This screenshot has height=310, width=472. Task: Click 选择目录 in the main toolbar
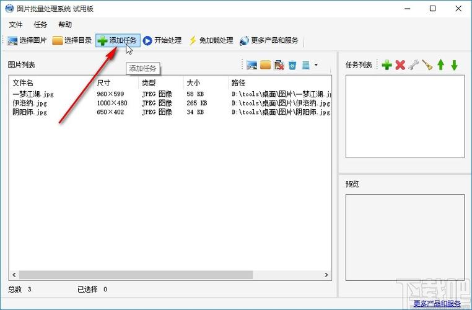(x=72, y=40)
